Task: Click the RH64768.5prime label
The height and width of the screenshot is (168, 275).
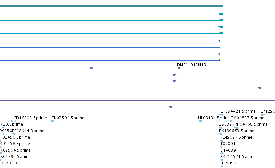Action: (251, 124)
